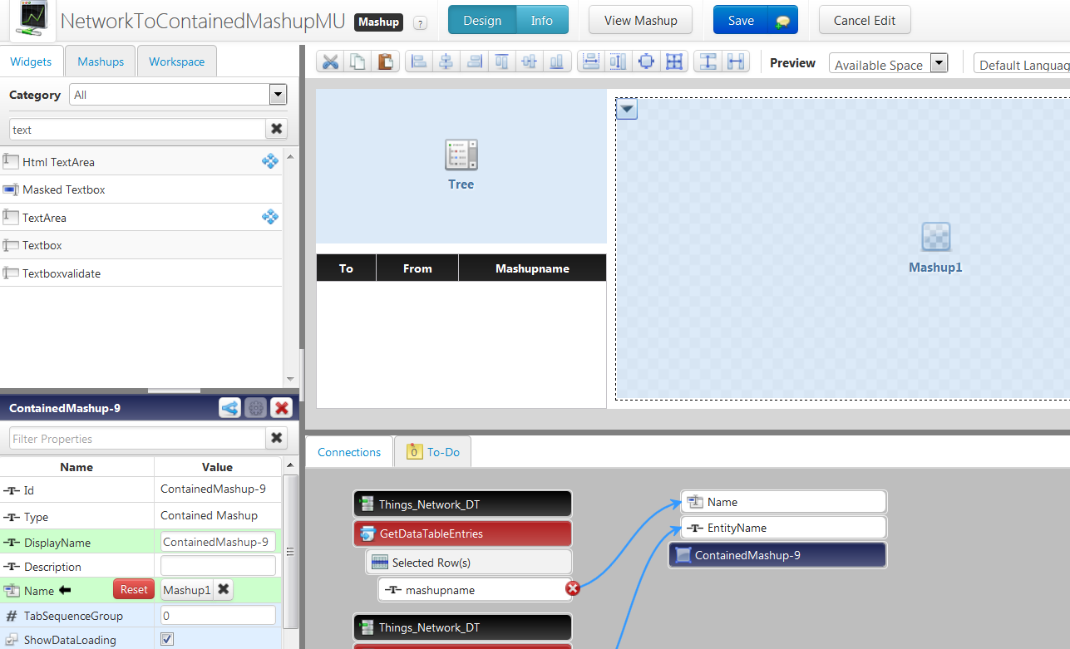Click the Paste clipboard icon
The width and height of the screenshot is (1070, 649).
point(385,61)
